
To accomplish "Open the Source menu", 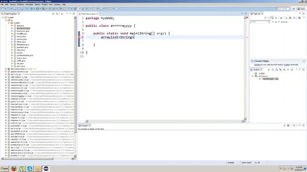I will coord(13,4).
